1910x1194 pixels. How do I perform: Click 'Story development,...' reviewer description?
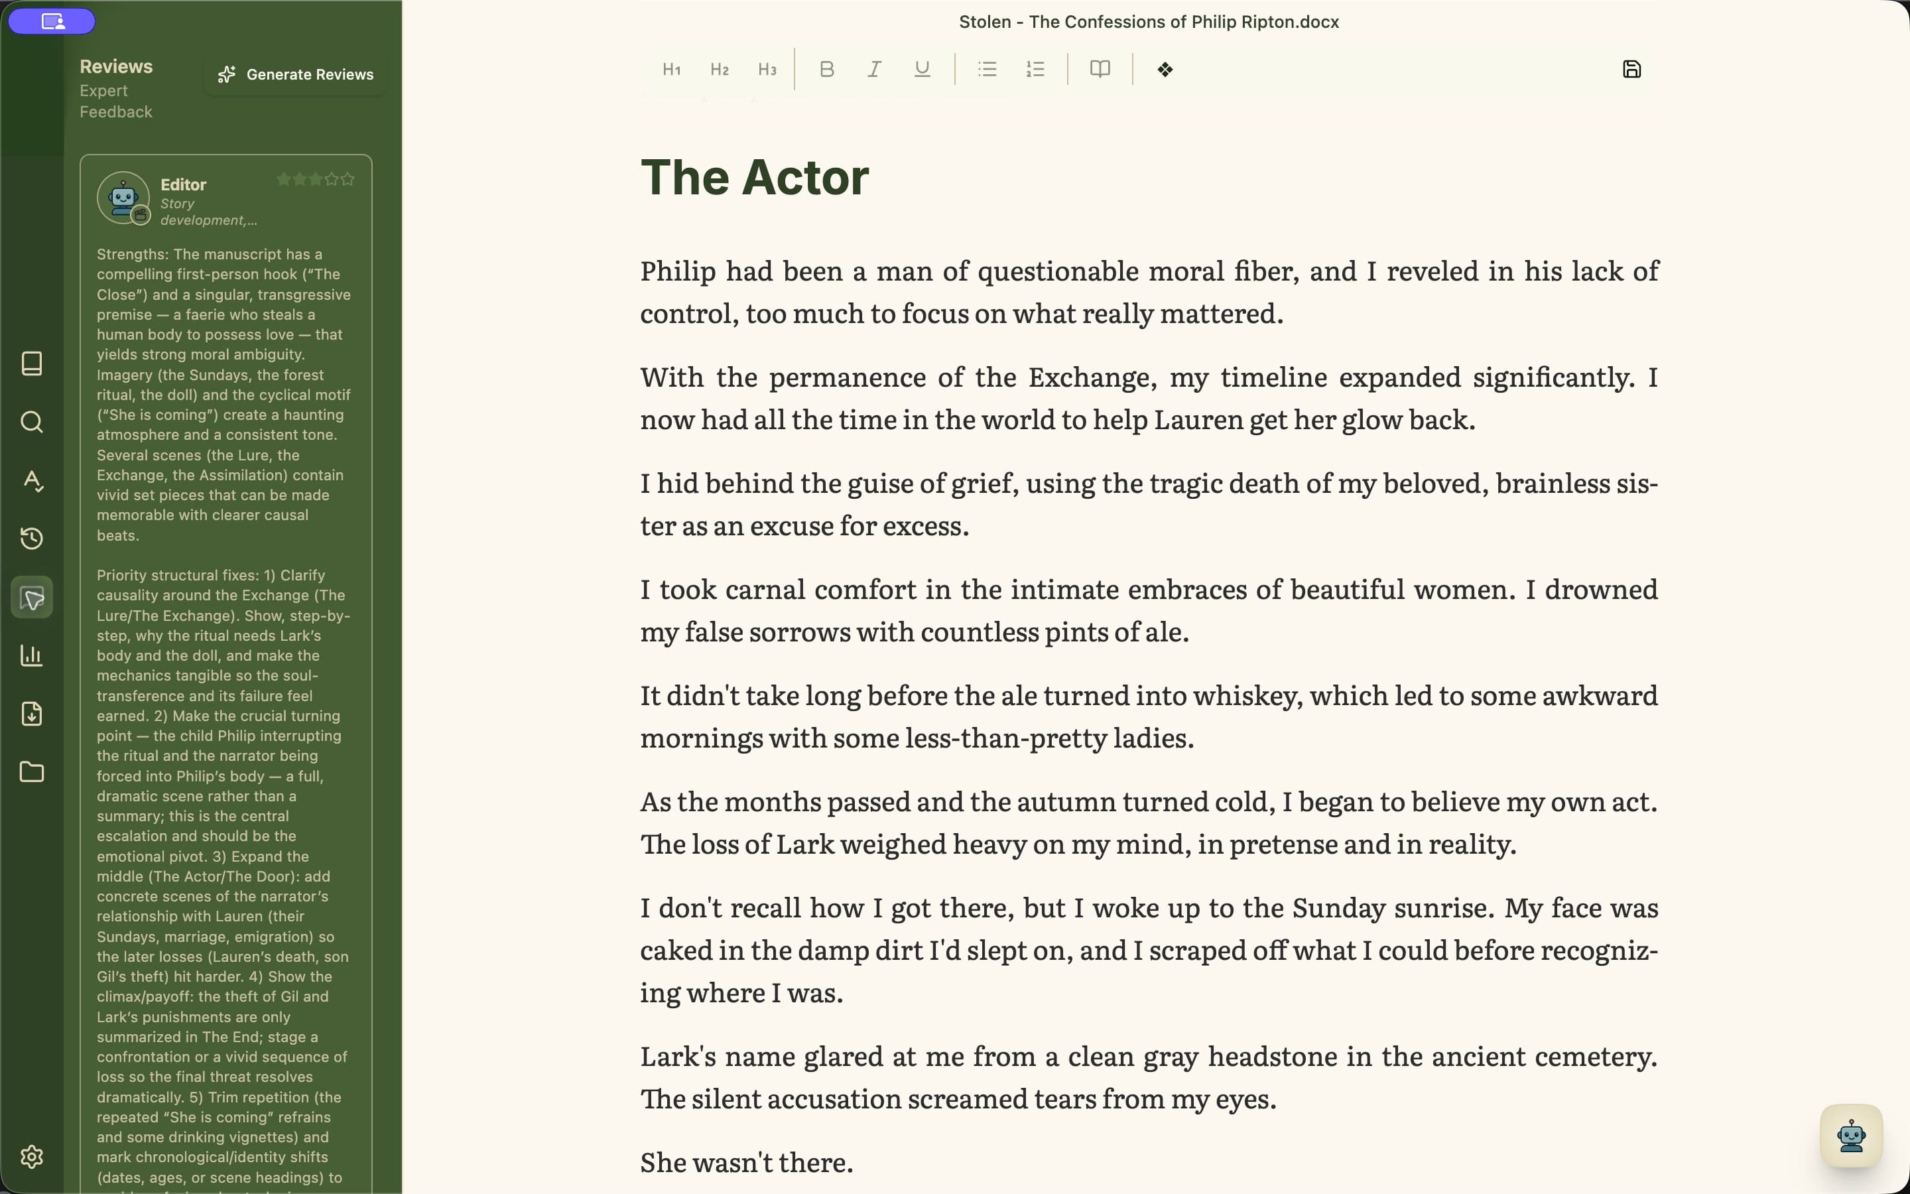[x=208, y=212]
